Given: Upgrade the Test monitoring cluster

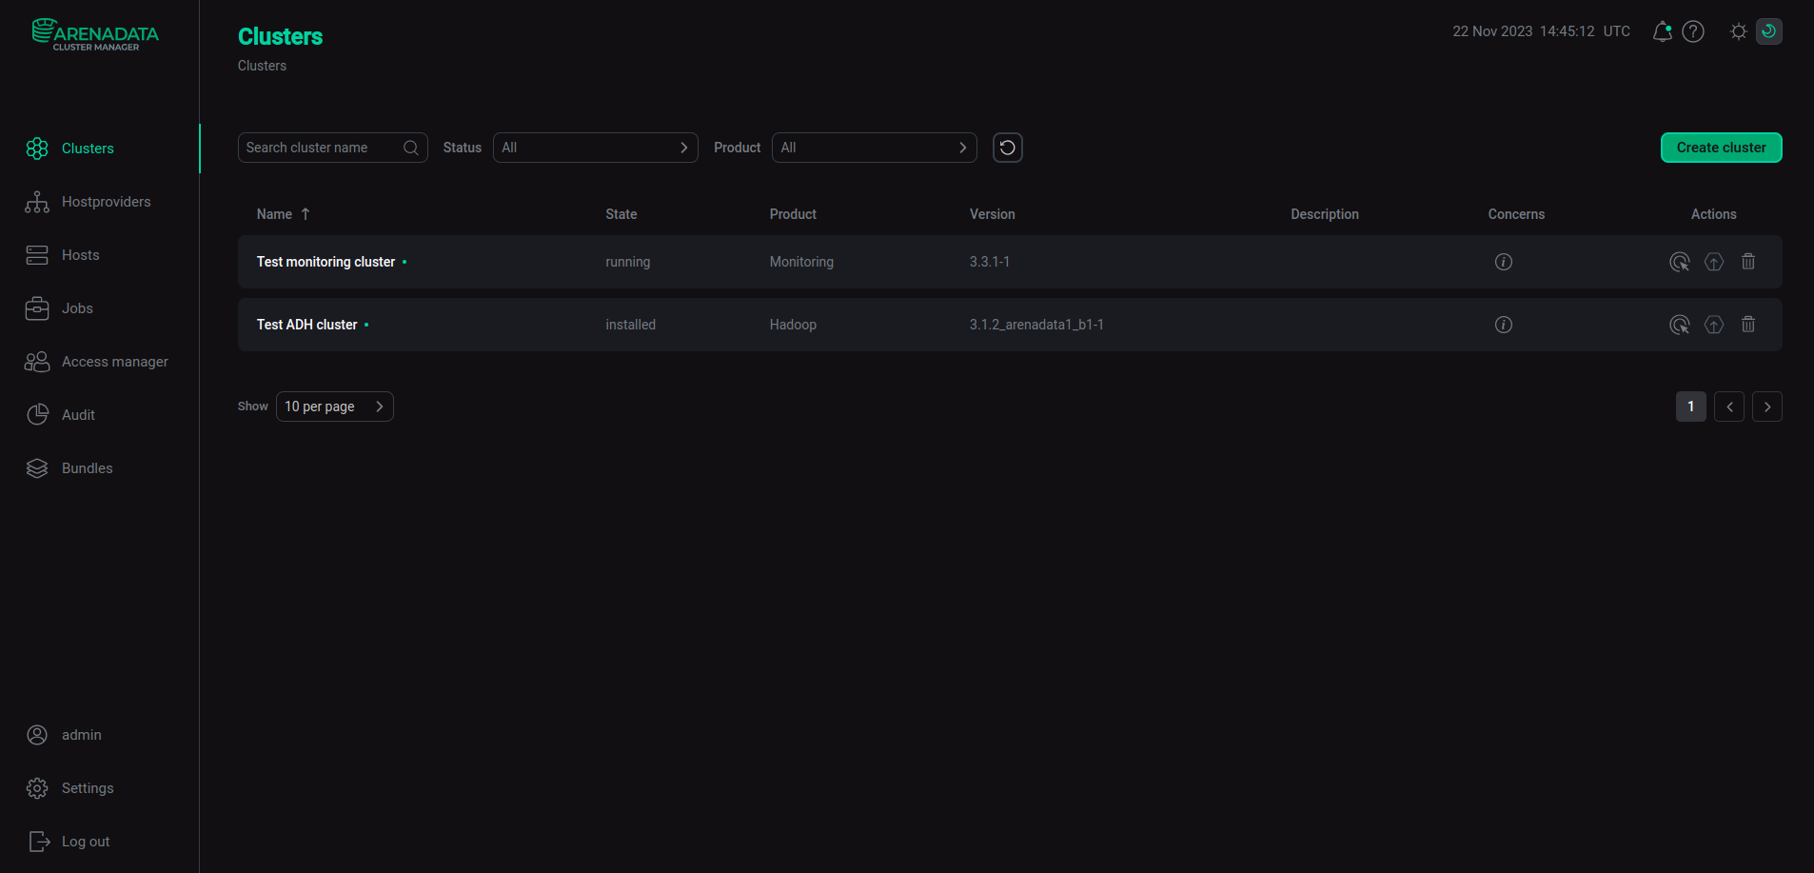Looking at the screenshot, I should pyautogui.click(x=1714, y=262).
